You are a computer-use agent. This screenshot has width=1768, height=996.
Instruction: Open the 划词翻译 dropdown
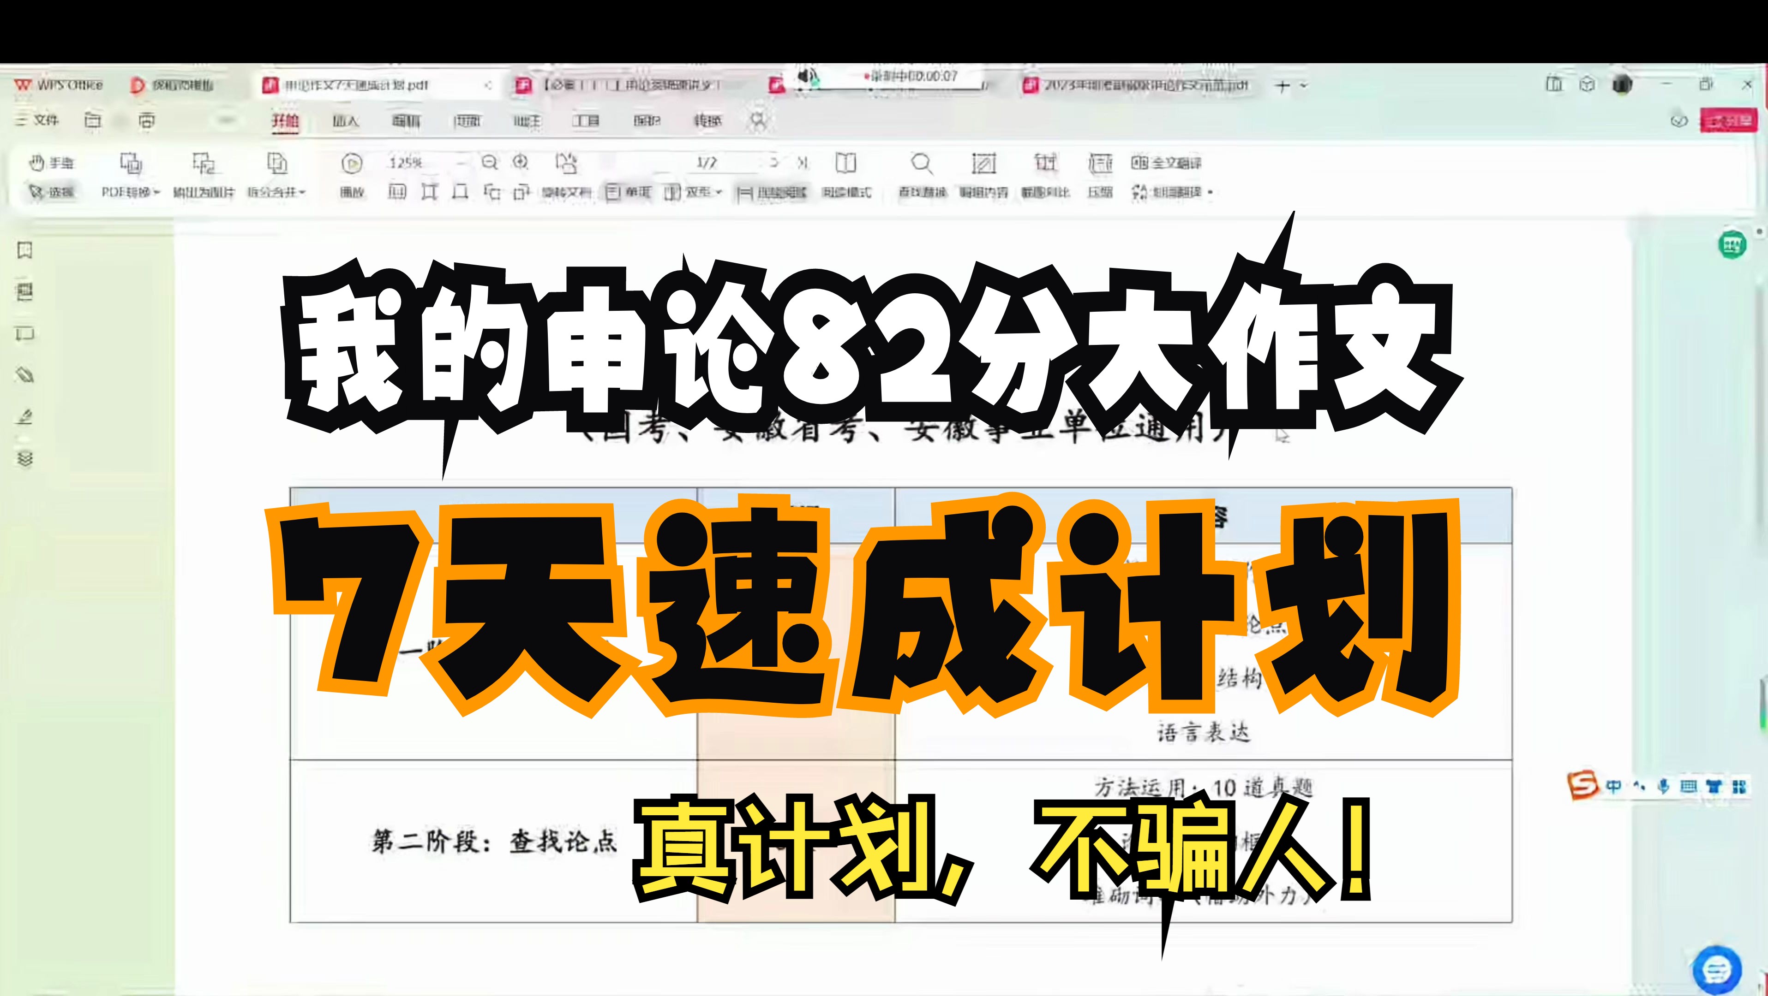(x=1172, y=193)
